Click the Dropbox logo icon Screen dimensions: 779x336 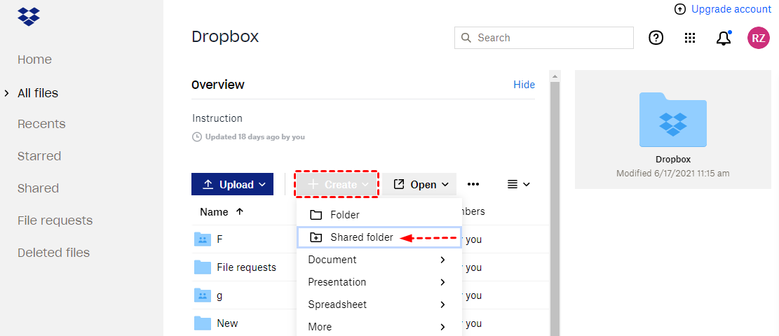(x=29, y=16)
